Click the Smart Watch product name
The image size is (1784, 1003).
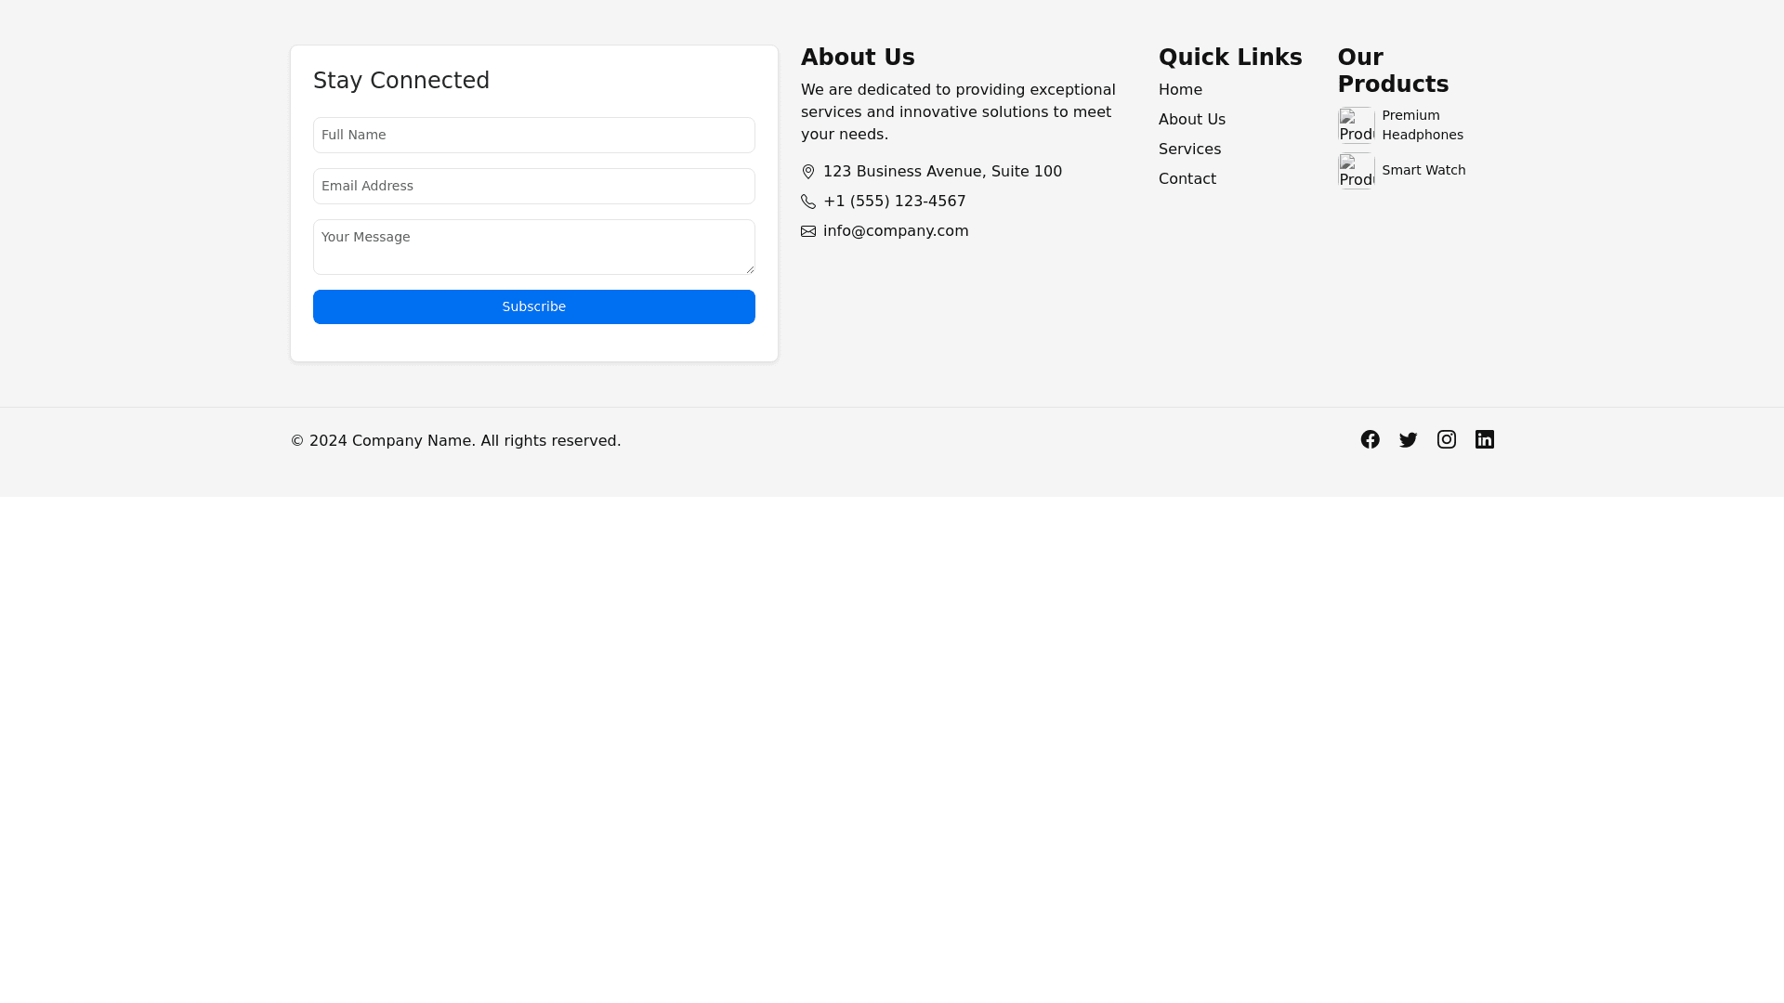[x=1423, y=171]
